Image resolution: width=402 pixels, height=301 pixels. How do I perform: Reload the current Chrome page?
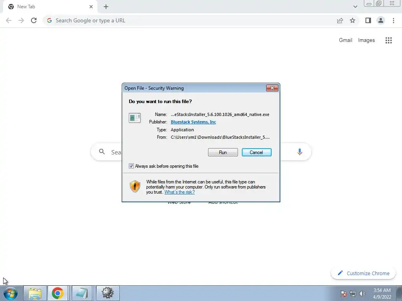tap(34, 20)
